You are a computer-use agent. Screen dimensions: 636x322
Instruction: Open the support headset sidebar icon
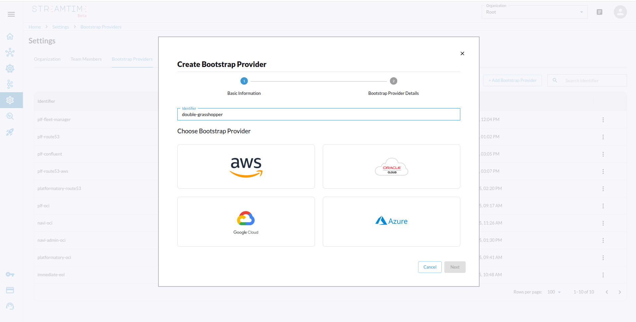10,306
